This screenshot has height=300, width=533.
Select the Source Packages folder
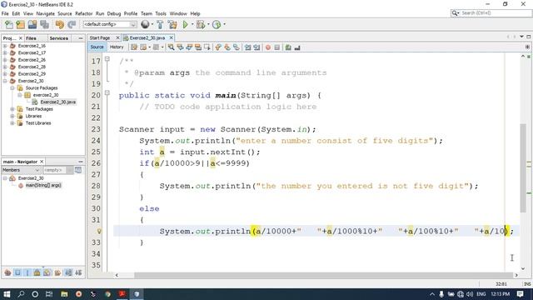click(42, 87)
